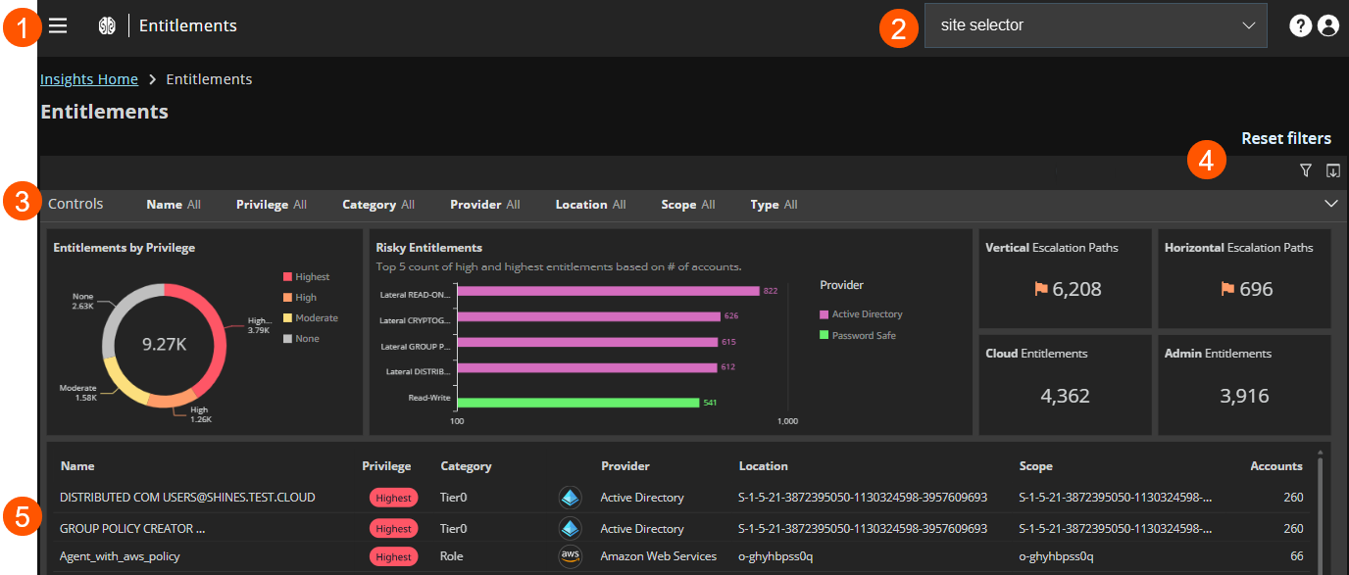
Task: Open the Provider filter control
Action: pos(484,205)
